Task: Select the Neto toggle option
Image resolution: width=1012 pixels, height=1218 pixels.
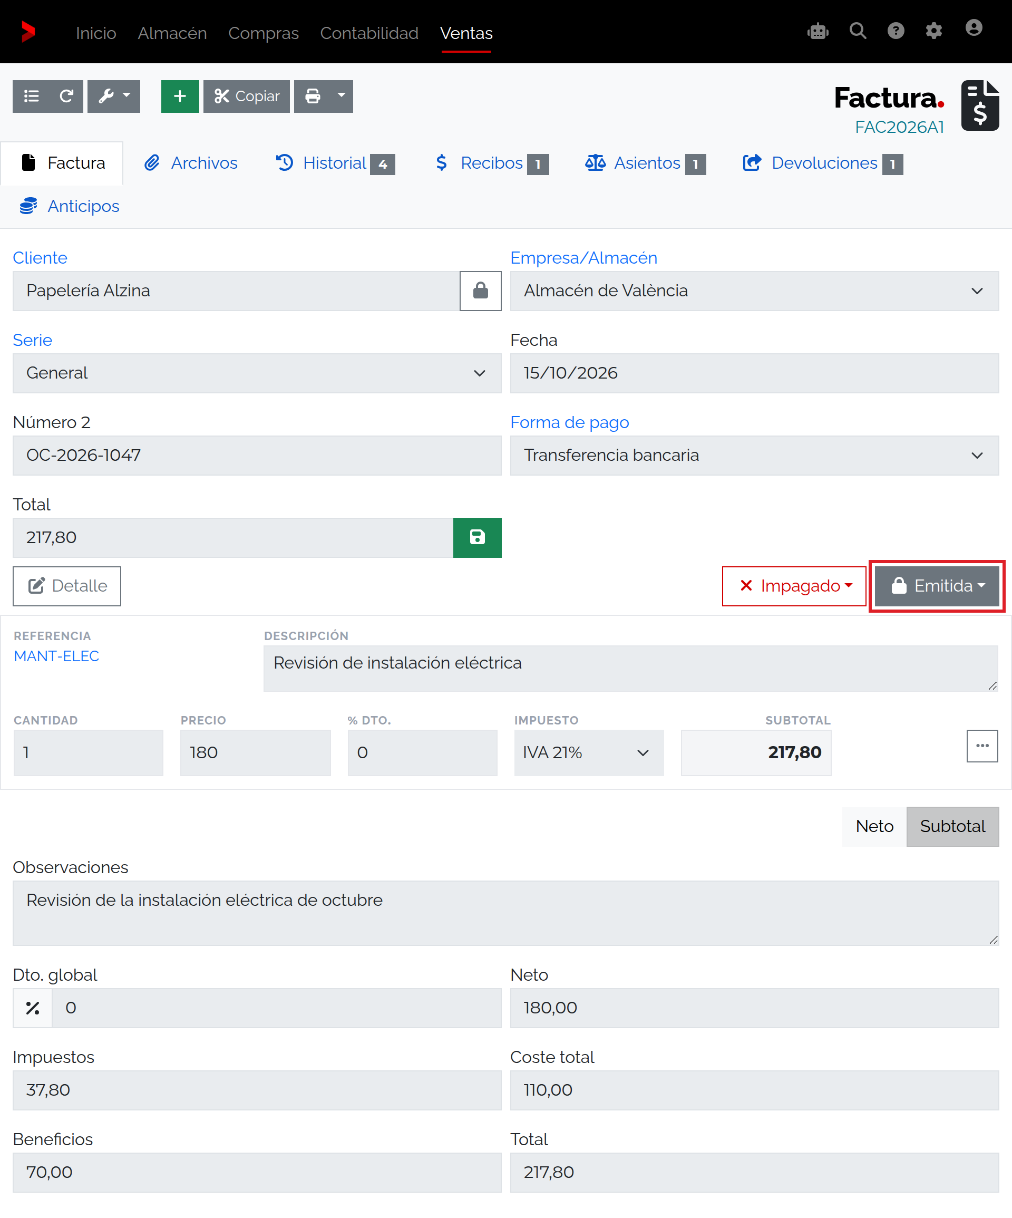Action: 874,827
